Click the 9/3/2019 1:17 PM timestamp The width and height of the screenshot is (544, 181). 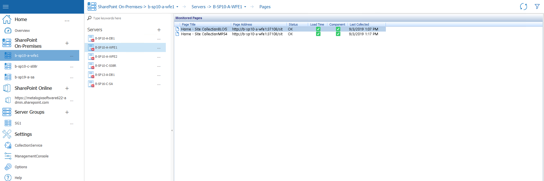point(363,34)
